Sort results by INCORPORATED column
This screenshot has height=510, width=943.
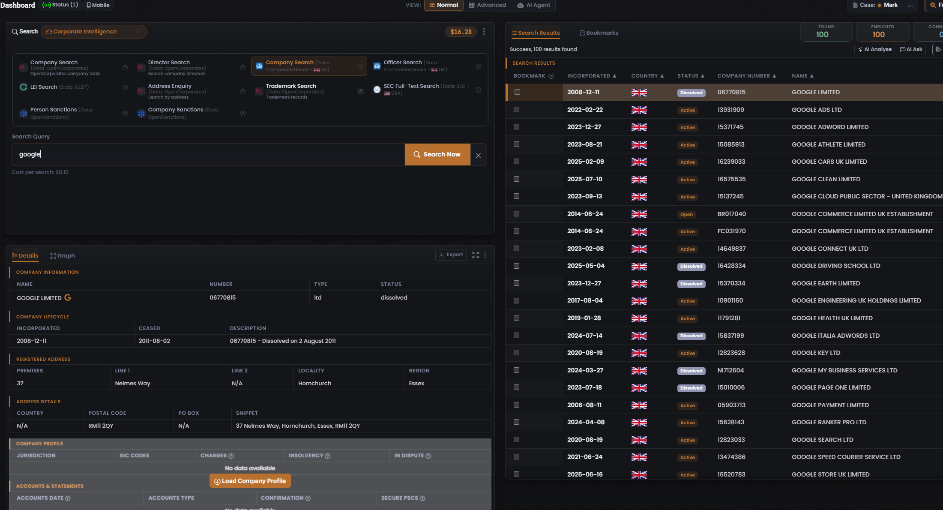click(x=592, y=76)
